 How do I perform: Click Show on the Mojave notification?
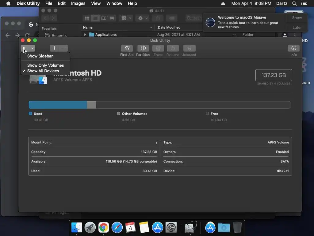(297, 18)
